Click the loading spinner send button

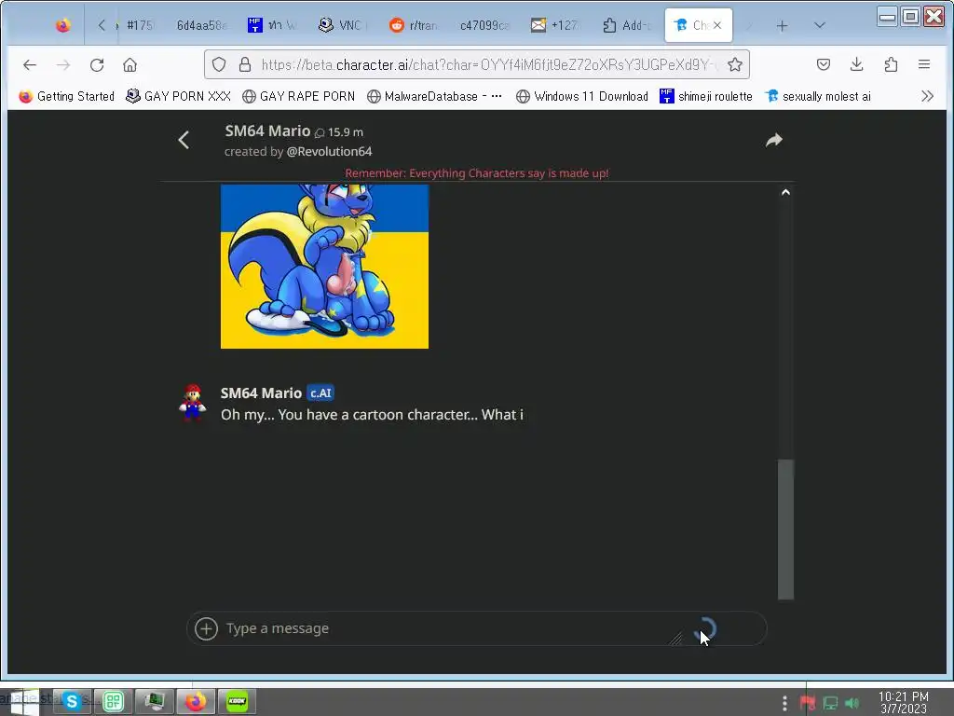[x=706, y=629]
